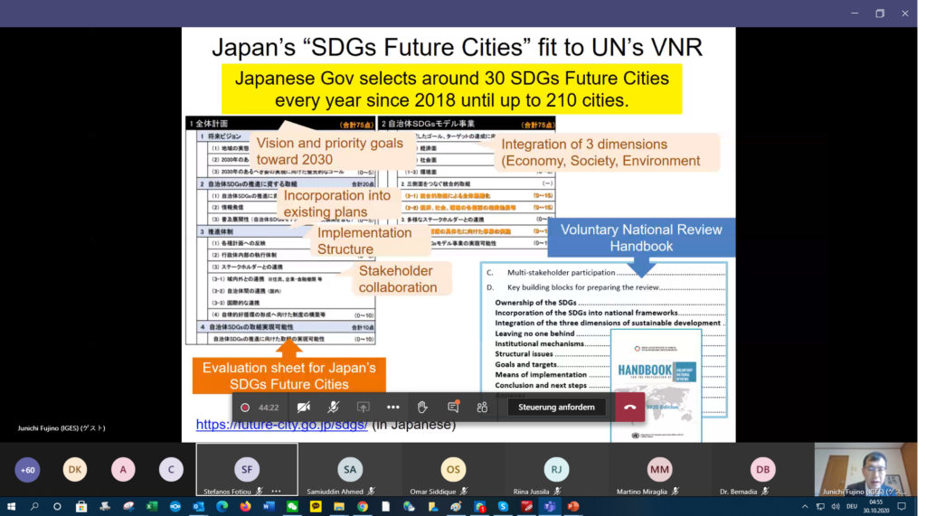Open more actions three-dot menu
This screenshot has height=516, width=926.
click(393, 408)
